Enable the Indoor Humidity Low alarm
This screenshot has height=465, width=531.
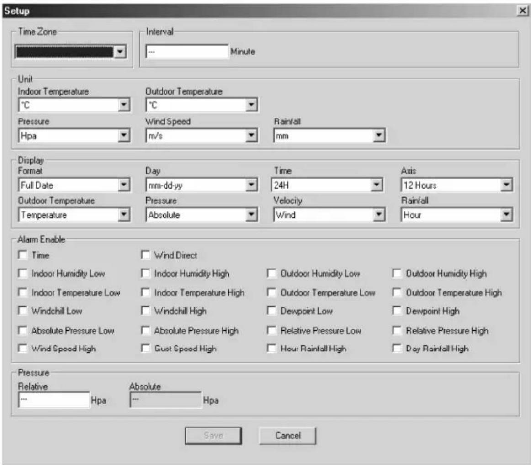pyautogui.click(x=21, y=275)
